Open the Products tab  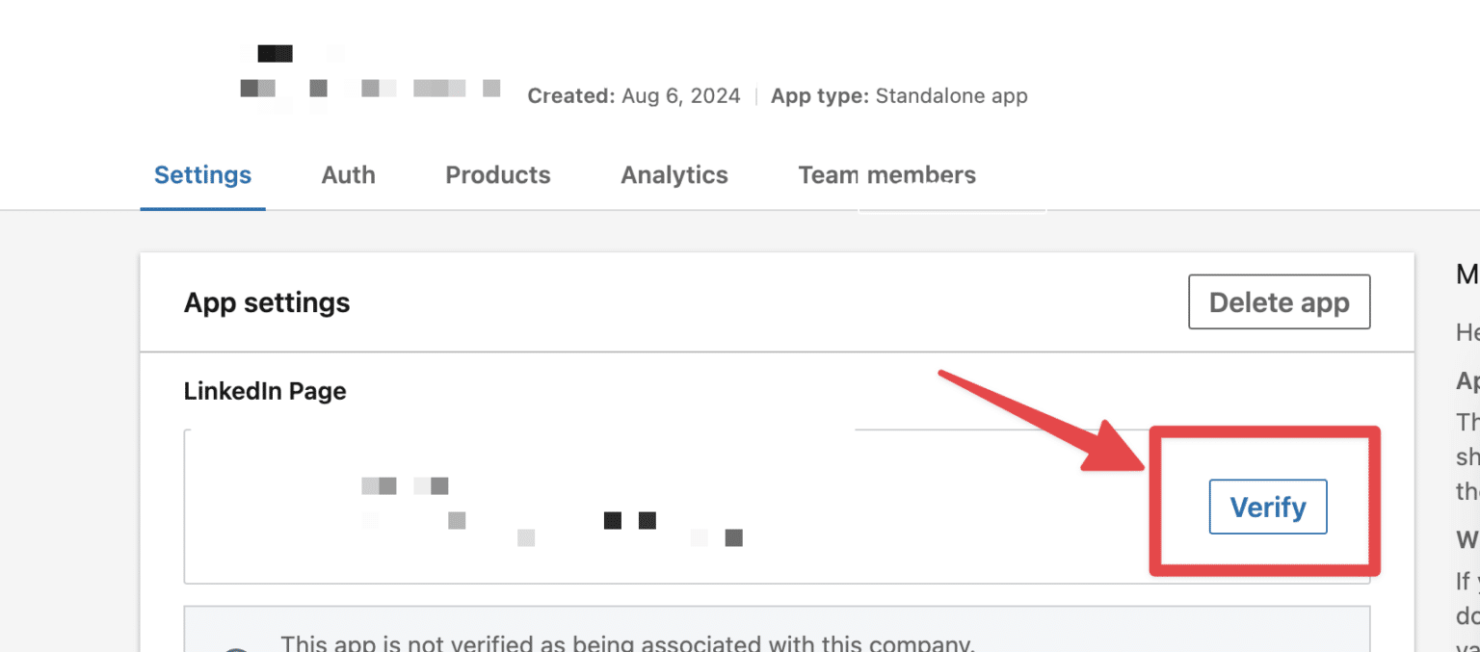click(497, 175)
